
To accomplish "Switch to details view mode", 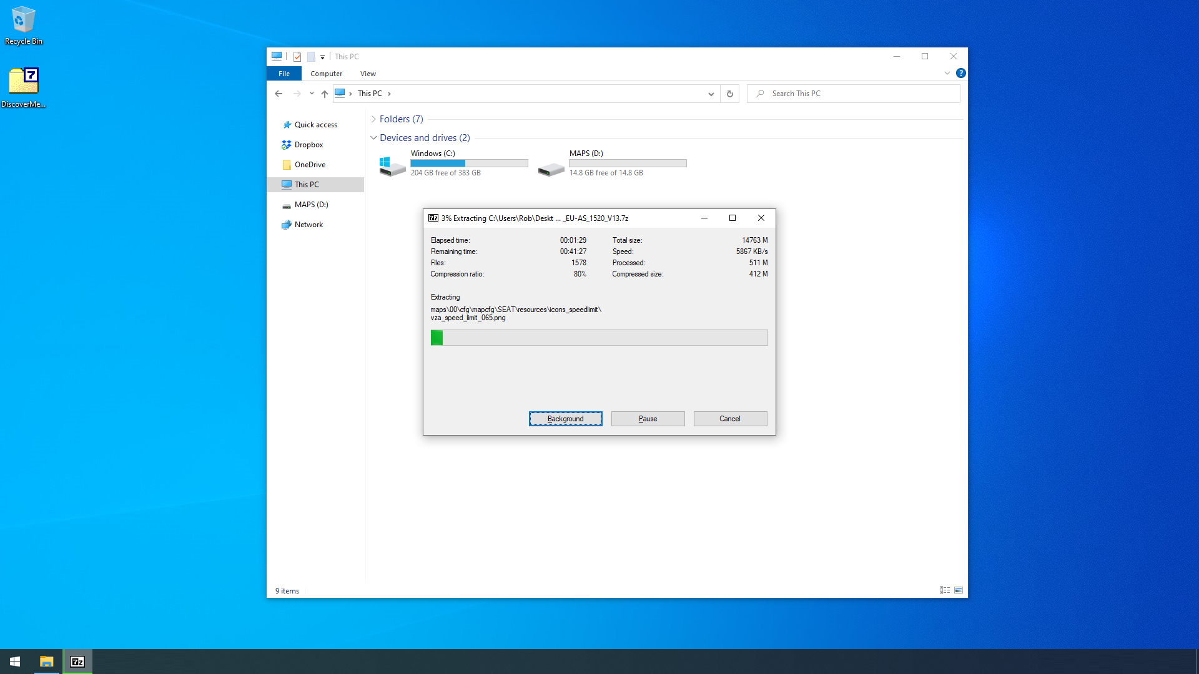I will [945, 590].
